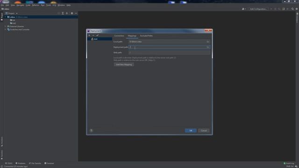The image size is (299, 168).
Task: Select opened file locate icon in Project panel
Action: click(x=58, y=14)
